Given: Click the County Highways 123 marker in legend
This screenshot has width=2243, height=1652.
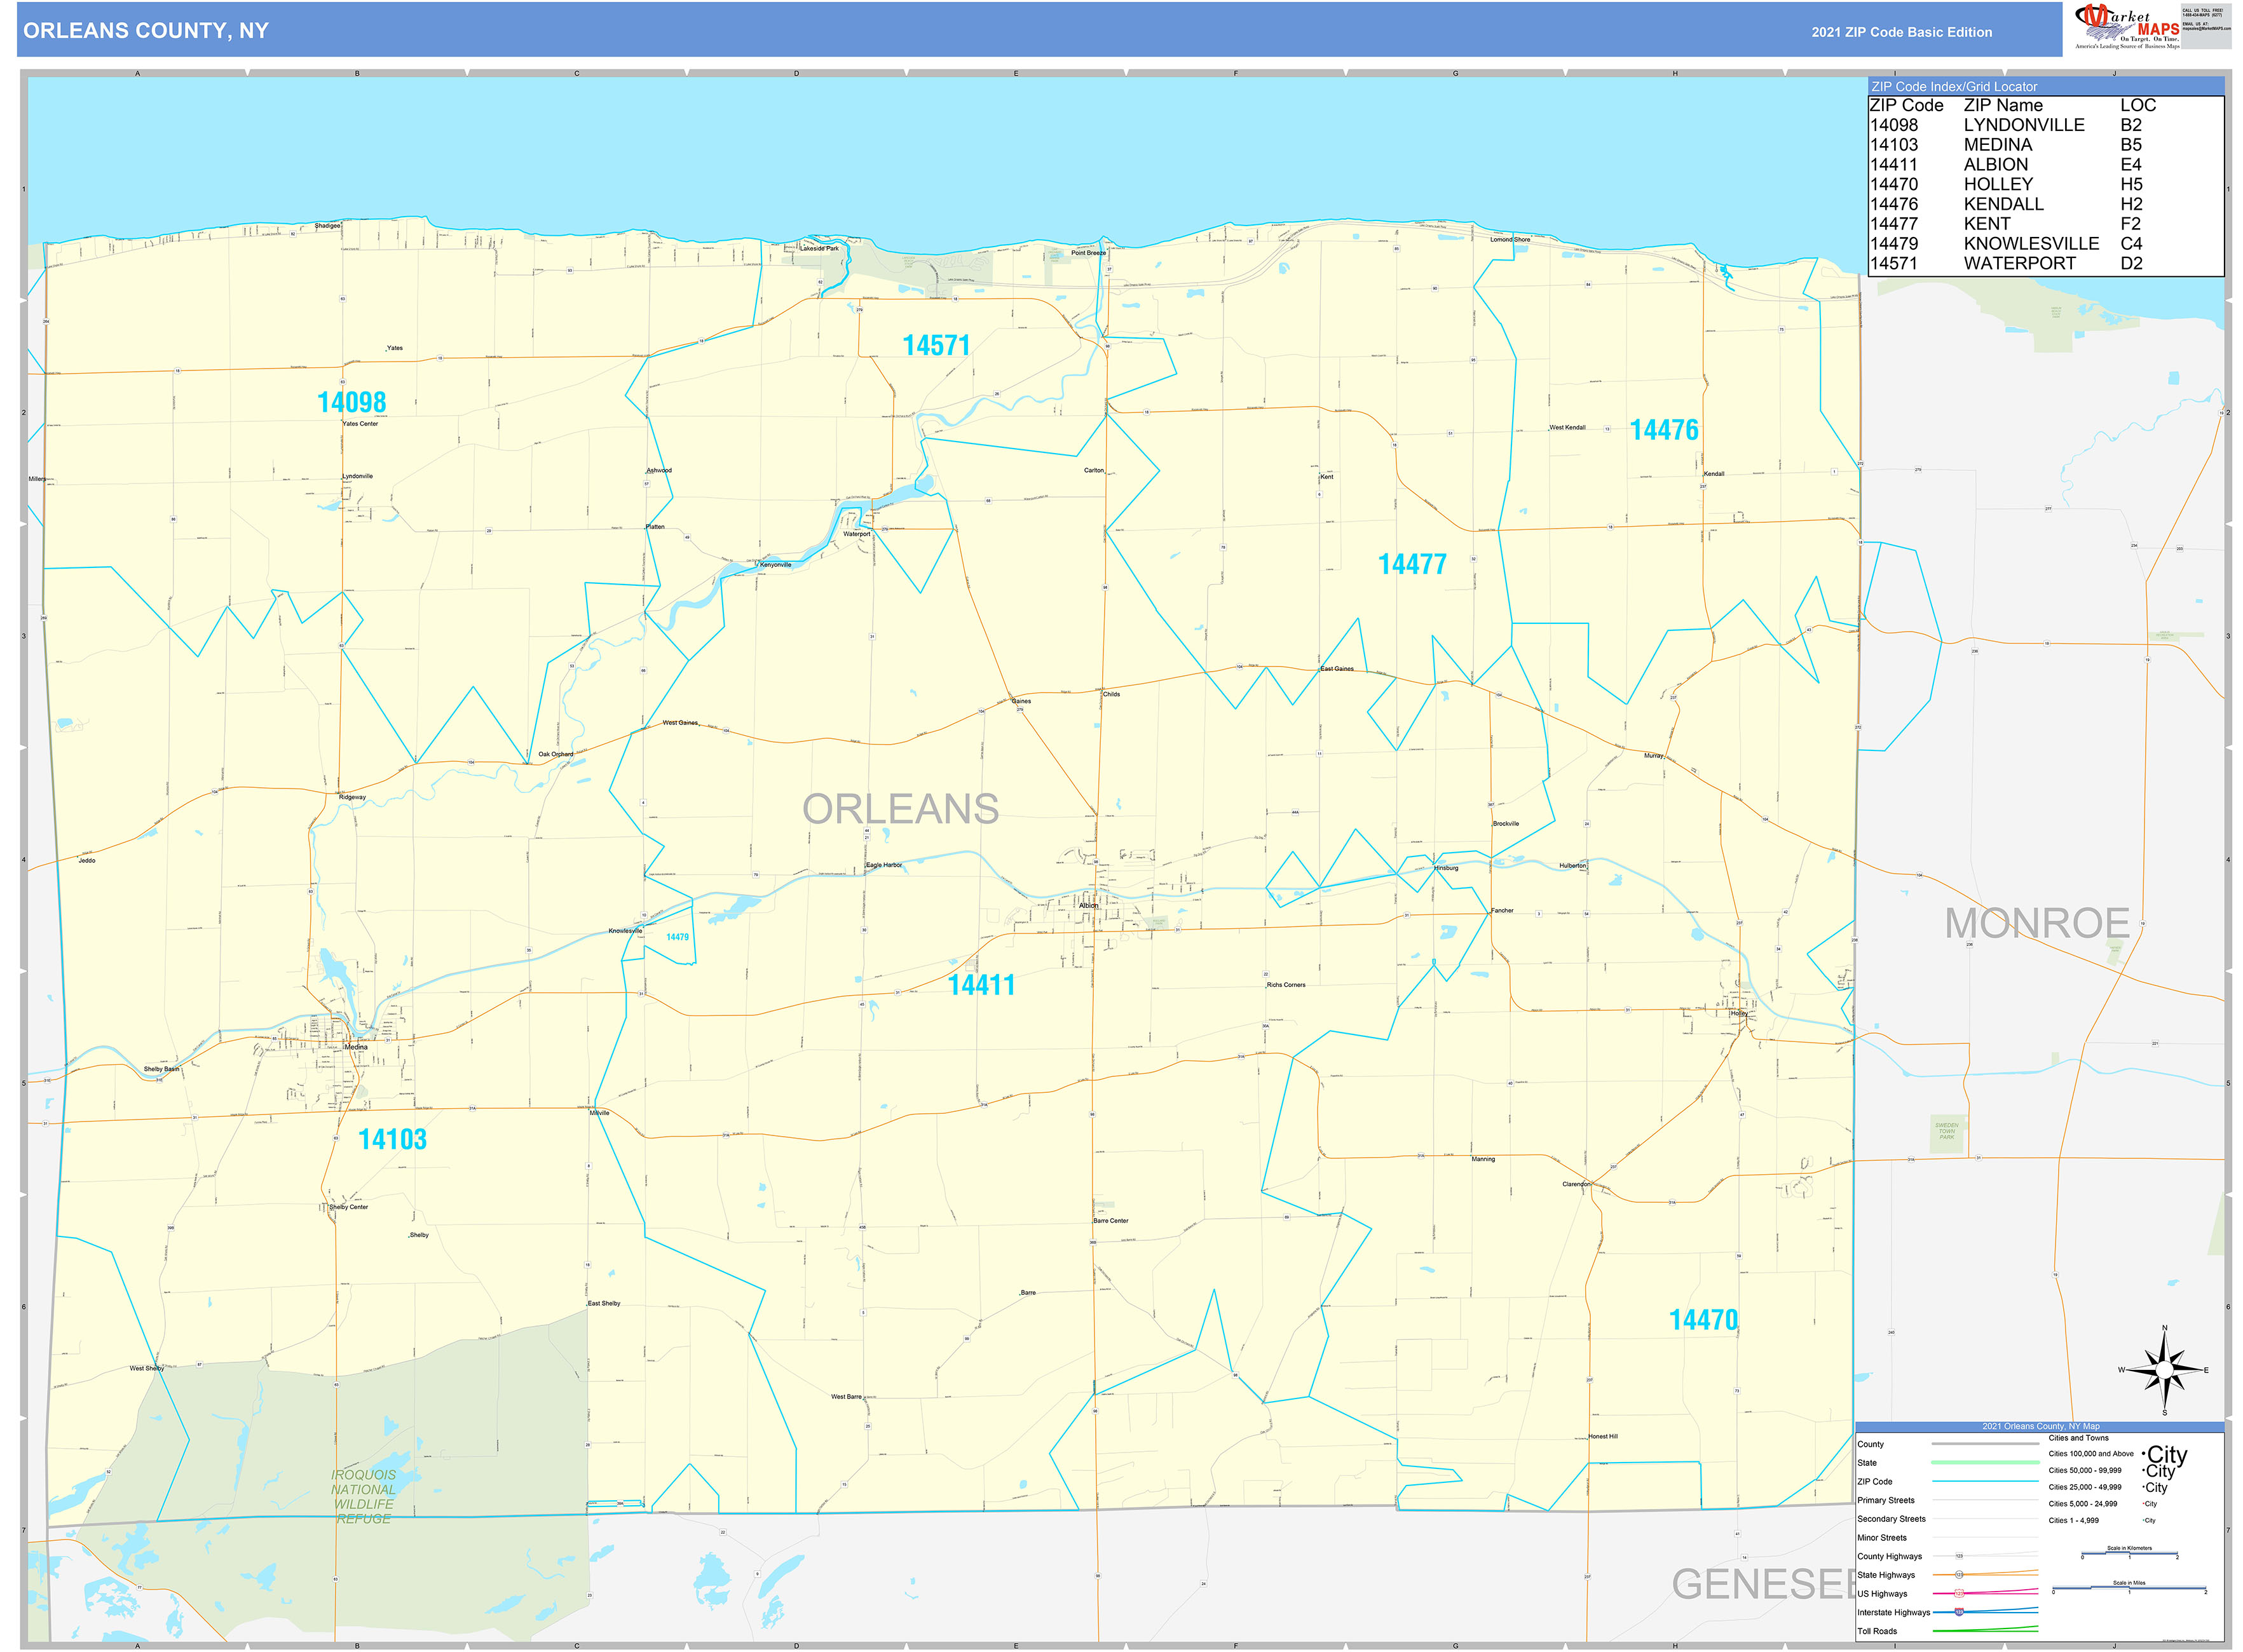Looking at the screenshot, I should click(1959, 1556).
